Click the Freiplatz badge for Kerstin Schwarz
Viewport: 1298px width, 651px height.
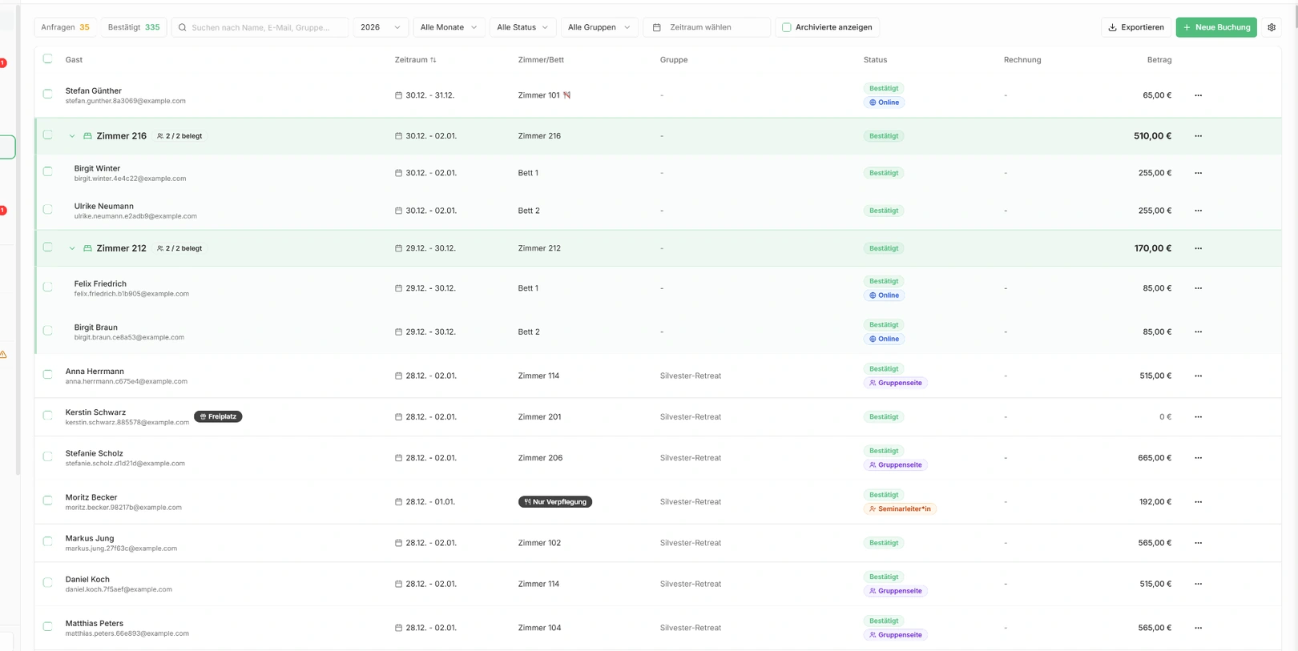click(x=218, y=416)
